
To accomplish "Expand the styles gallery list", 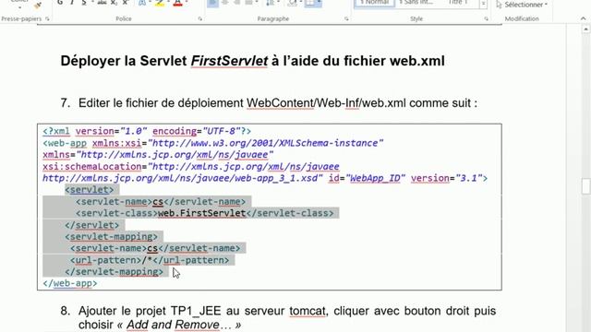I will (483, 4).
